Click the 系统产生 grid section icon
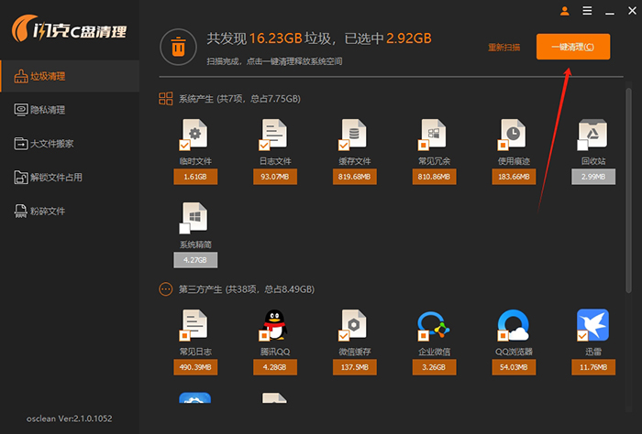The image size is (642, 434). click(x=166, y=99)
